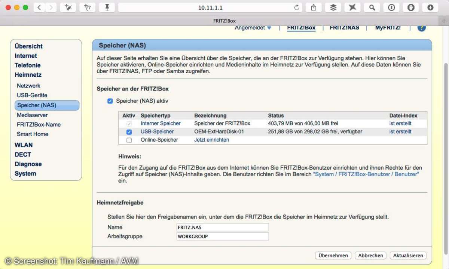Open 'ist erstellt' link for USB-Speicher
This screenshot has width=449, height=269.
[x=400, y=132]
